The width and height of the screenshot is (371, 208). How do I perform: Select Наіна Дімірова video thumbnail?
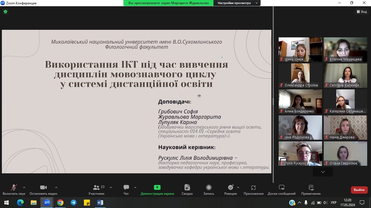pyautogui.click(x=345, y=128)
